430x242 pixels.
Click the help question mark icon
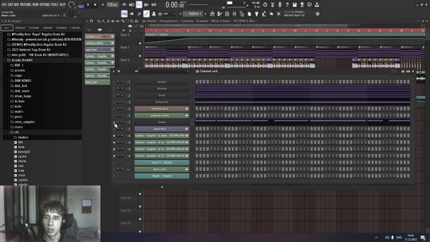click(x=287, y=5)
